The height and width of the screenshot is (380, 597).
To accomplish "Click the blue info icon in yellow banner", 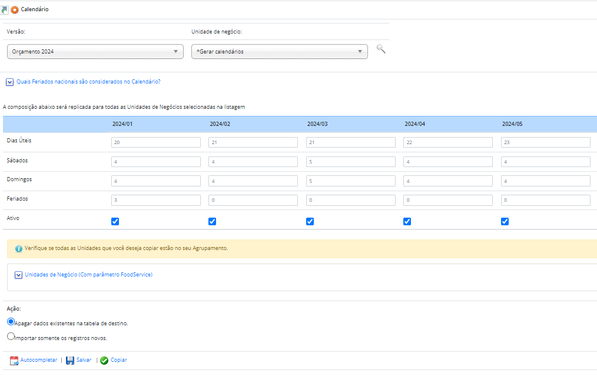I will pos(19,249).
